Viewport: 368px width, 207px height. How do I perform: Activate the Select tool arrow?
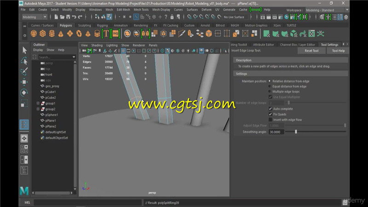[x=24, y=50]
